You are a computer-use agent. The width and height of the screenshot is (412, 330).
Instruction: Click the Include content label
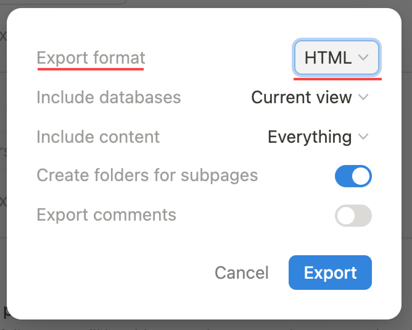point(98,137)
